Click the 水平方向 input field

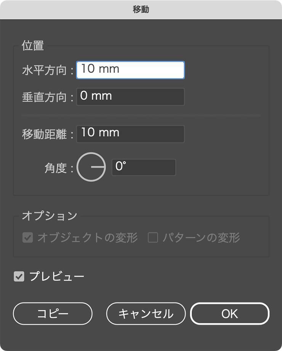(130, 70)
